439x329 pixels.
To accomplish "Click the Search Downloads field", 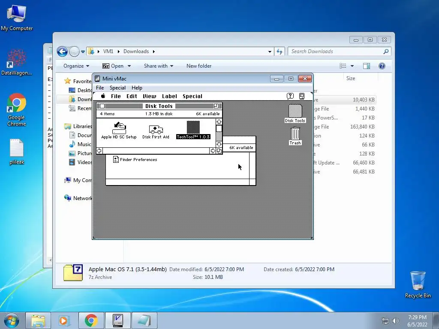I will 339,51.
